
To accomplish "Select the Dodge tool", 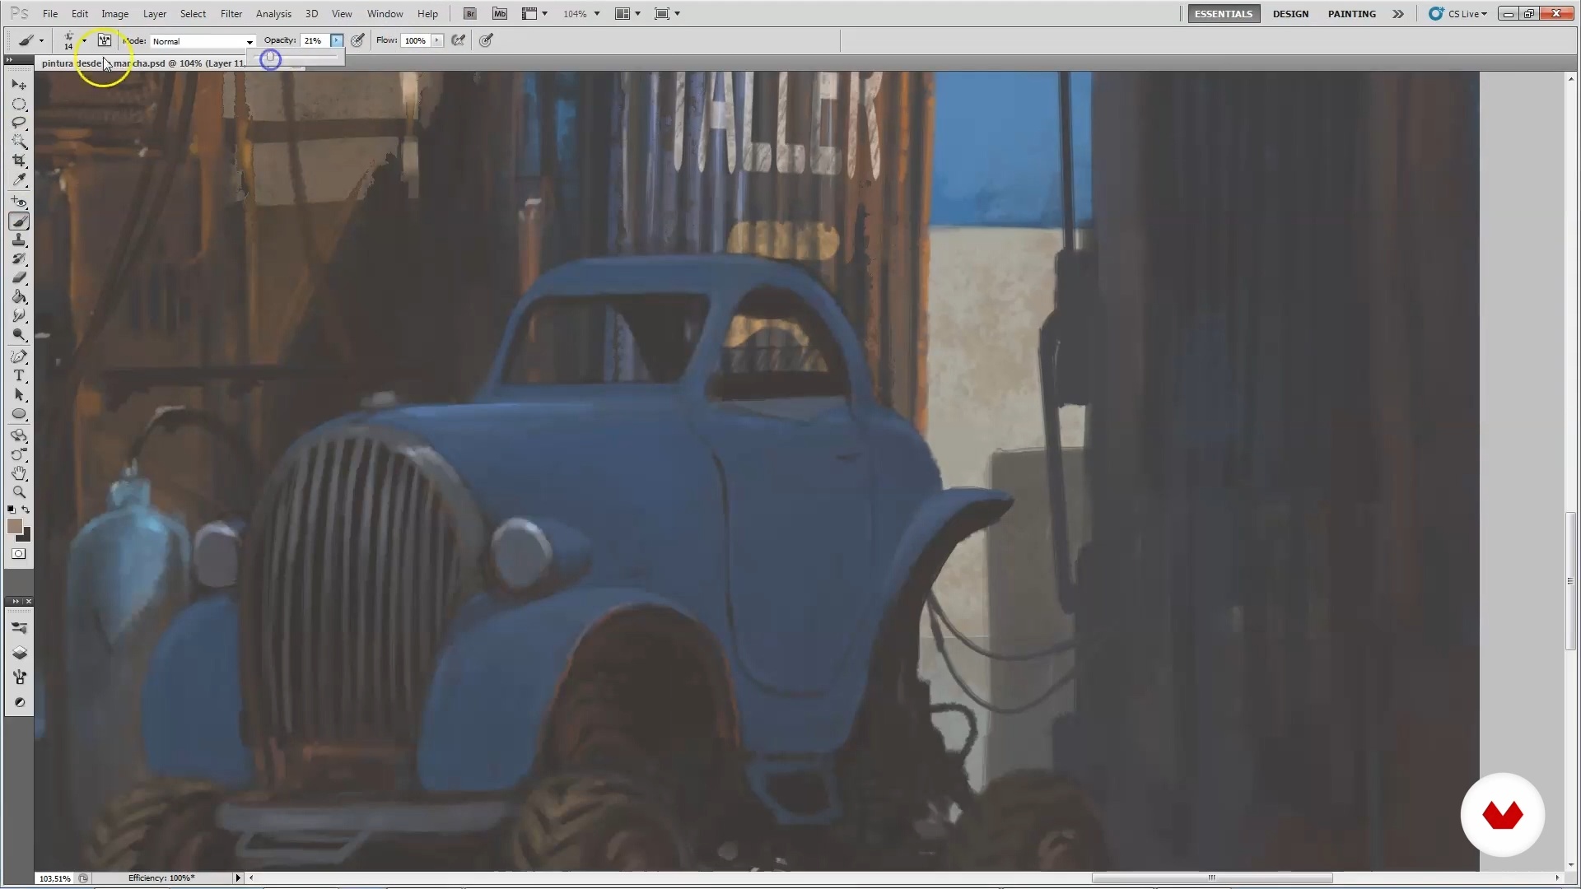I will pos(19,335).
